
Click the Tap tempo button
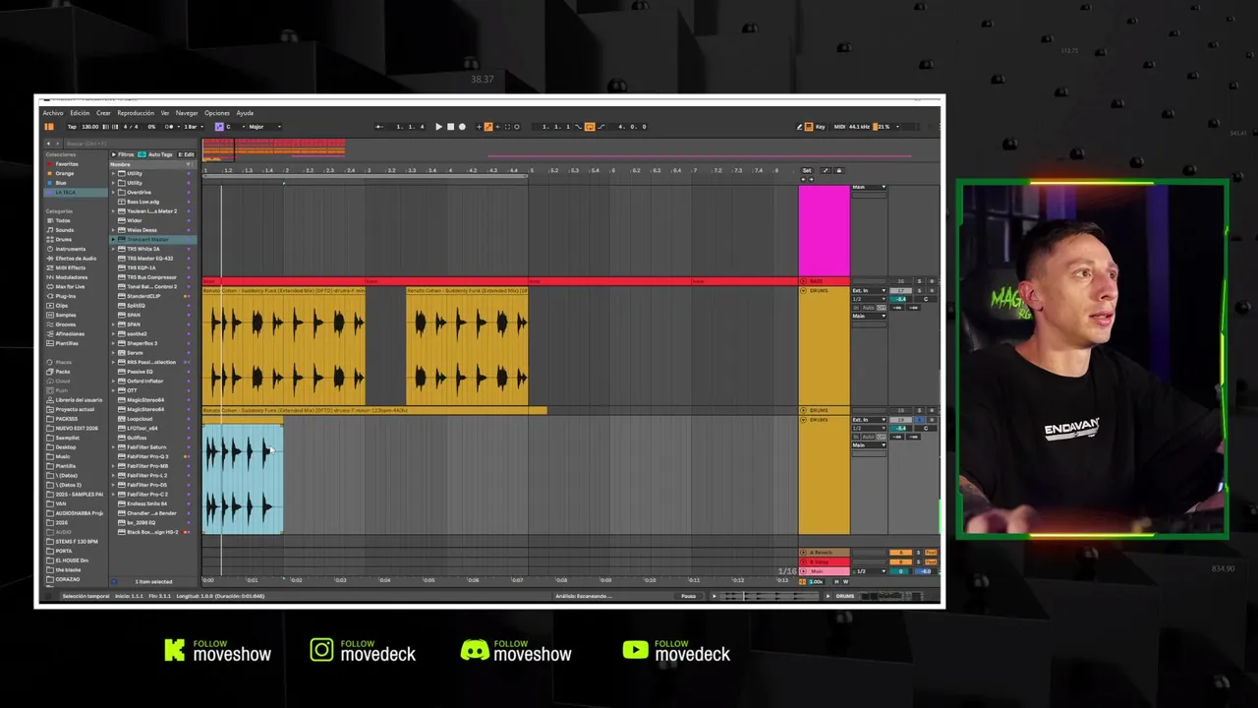click(x=72, y=127)
